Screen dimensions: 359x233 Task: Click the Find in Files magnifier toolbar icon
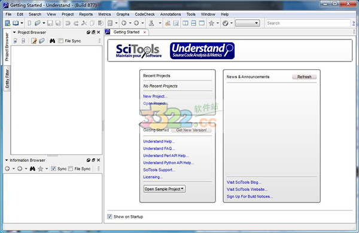coord(176,23)
